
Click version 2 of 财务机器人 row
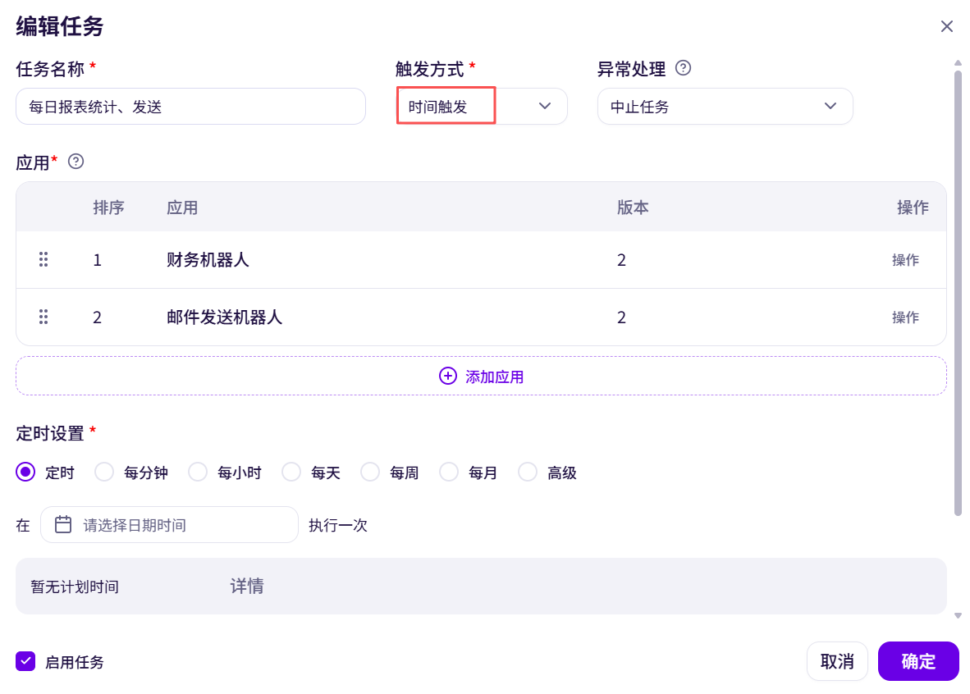(621, 260)
